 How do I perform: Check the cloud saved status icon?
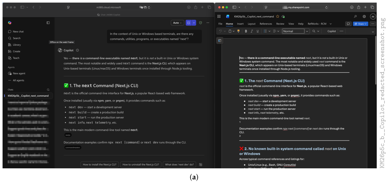[x=283, y=16]
